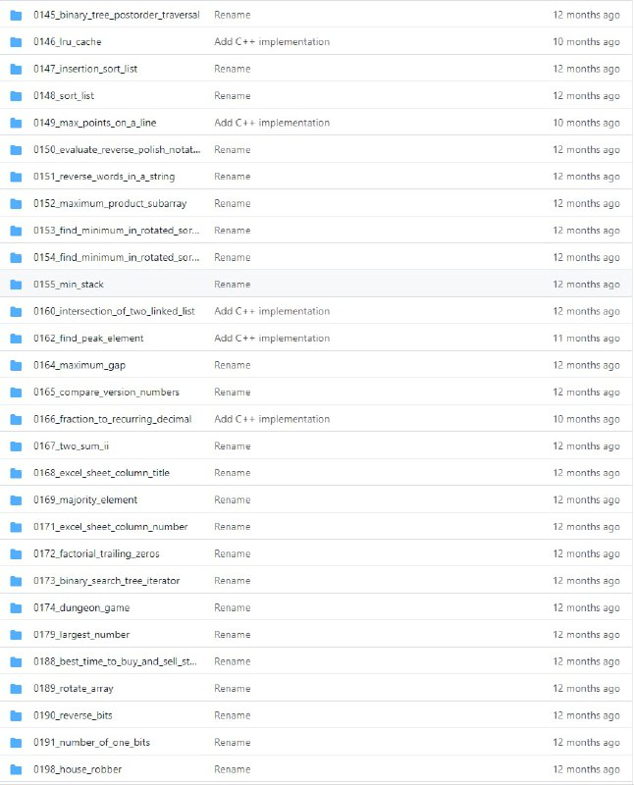Open the 0145_binary_tree_postorder_traversal folder

pyautogui.click(x=116, y=15)
